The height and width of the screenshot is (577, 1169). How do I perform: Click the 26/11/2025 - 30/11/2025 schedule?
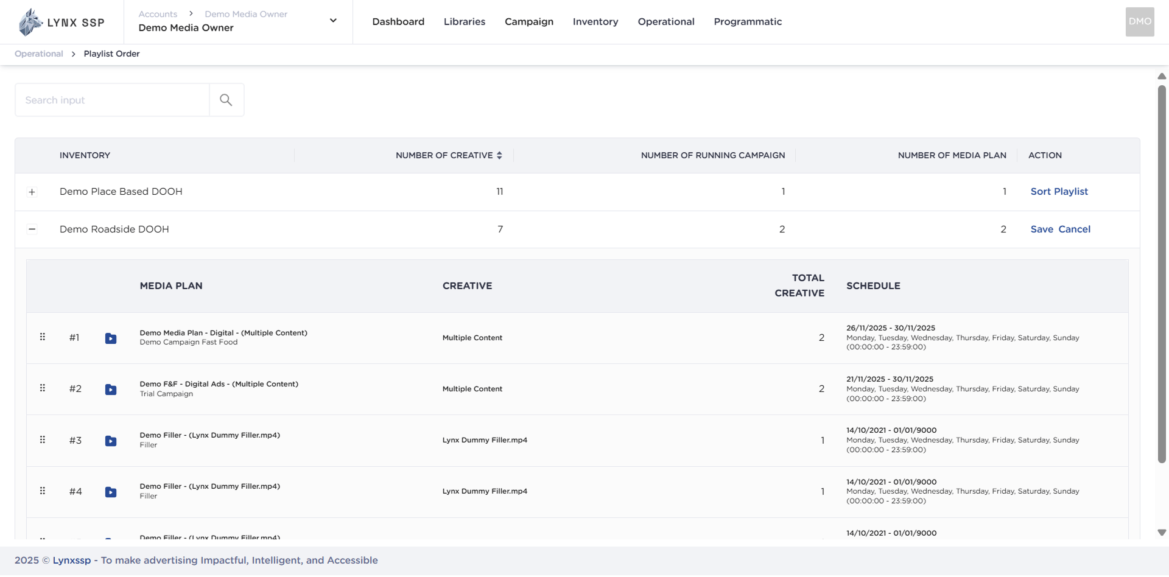coord(891,328)
